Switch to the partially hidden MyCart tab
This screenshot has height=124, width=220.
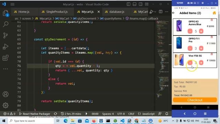[141, 12]
